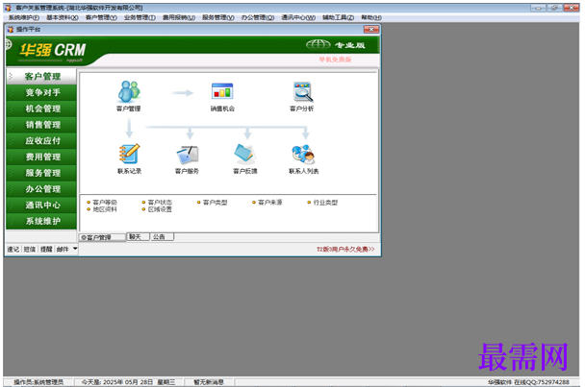The width and height of the screenshot is (586, 387).
Task: Select 应收应付 in the left sidebar
Action: click(41, 140)
